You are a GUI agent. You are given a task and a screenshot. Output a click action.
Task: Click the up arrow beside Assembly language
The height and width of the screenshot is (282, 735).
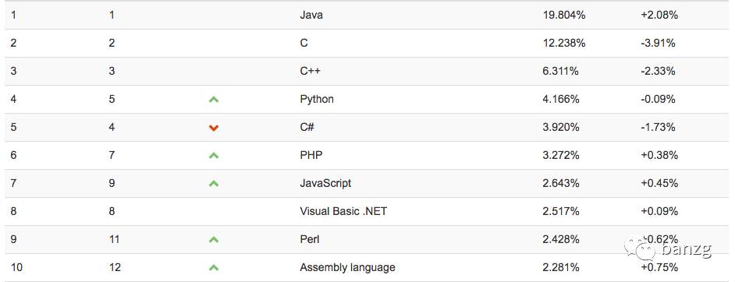pos(214,268)
